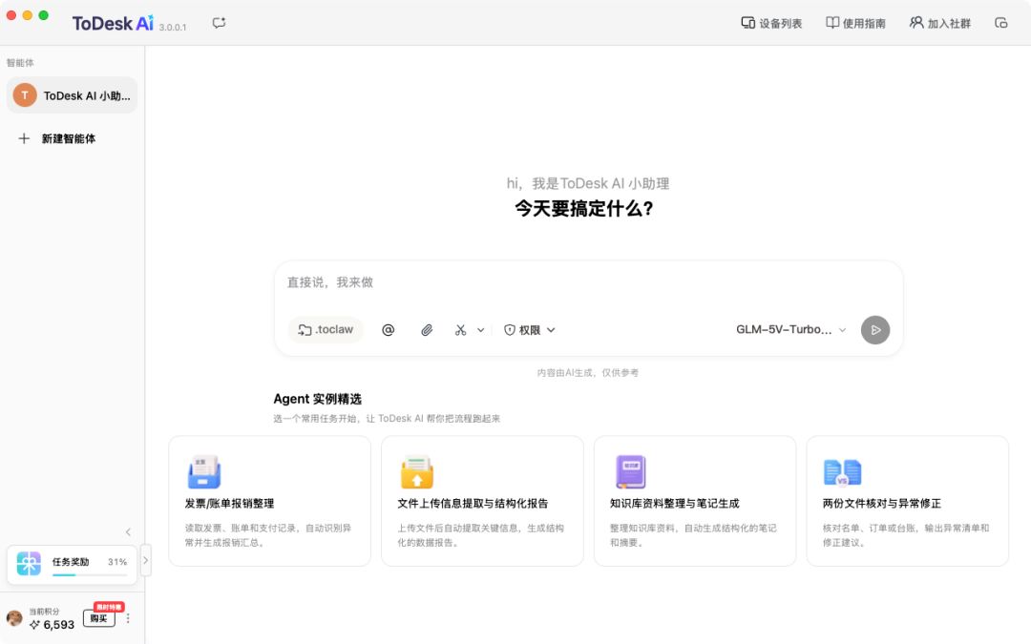
Task: Click the new chat icon beside version number
Action: (x=219, y=23)
